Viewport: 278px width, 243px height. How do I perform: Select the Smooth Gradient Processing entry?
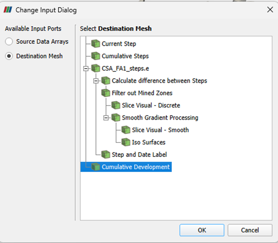point(160,118)
